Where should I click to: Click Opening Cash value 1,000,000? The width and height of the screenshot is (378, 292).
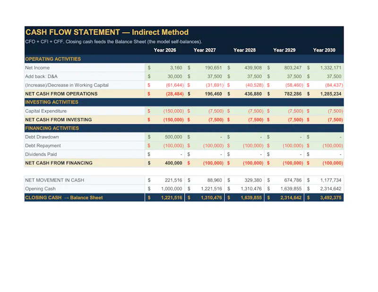click(172, 189)
